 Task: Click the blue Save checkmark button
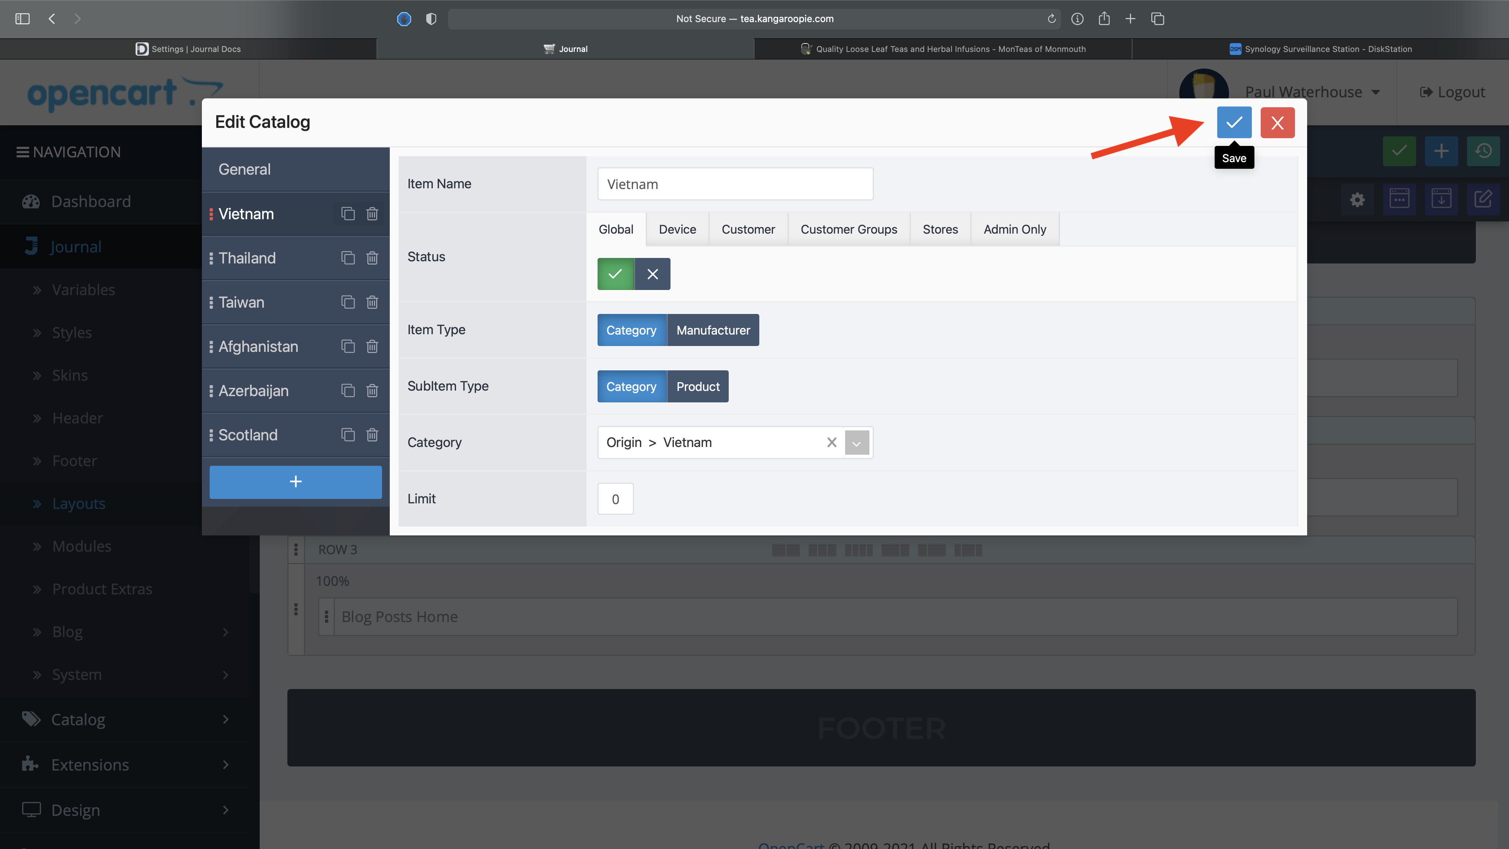[x=1234, y=122]
